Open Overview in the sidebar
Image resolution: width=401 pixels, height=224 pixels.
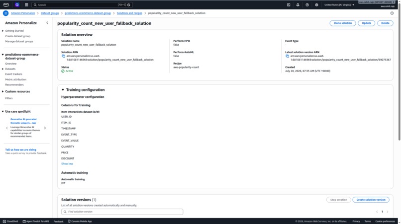(11, 64)
